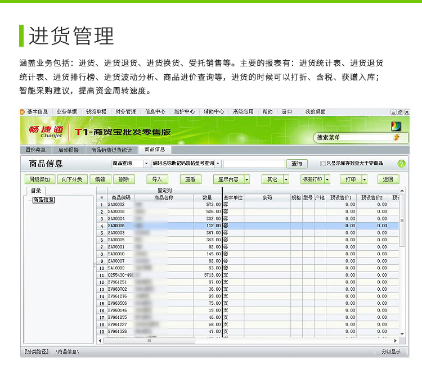Open the 帮助 menu
This screenshot has width=422, height=365.
click(x=267, y=111)
